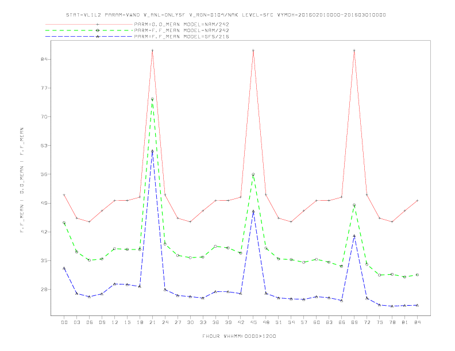Click the green circle marker at hour 84

(417, 275)
